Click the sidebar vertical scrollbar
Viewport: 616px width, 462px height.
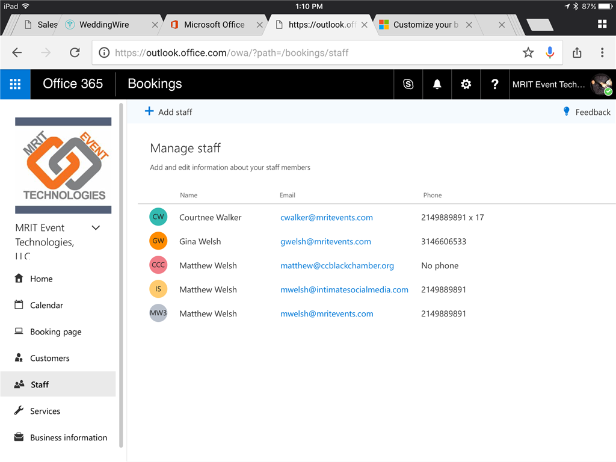pyautogui.click(x=121, y=275)
